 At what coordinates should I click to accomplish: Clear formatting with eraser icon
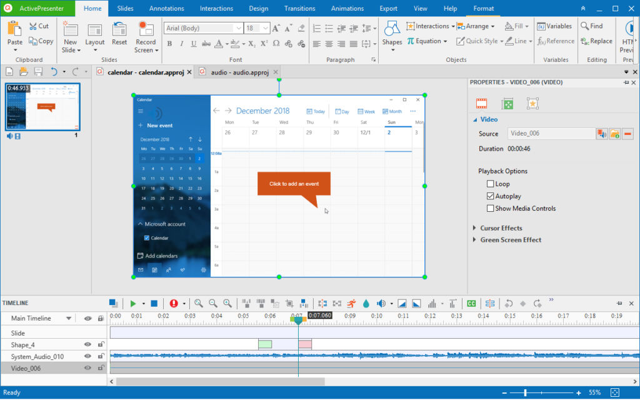coord(301,27)
